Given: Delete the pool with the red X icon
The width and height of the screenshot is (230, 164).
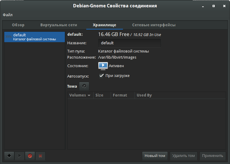Looking at the screenshot, I should (40, 156).
